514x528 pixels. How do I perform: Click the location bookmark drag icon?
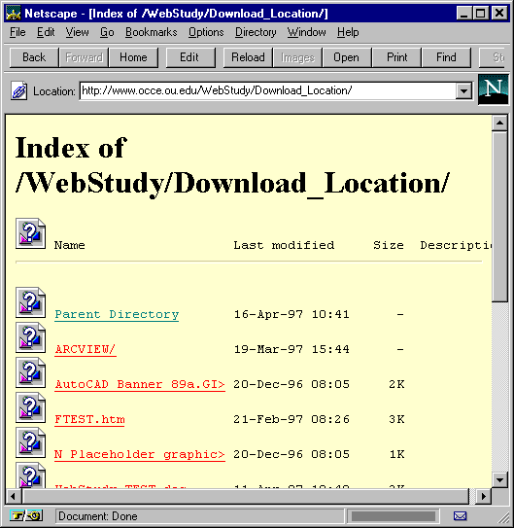[18, 90]
